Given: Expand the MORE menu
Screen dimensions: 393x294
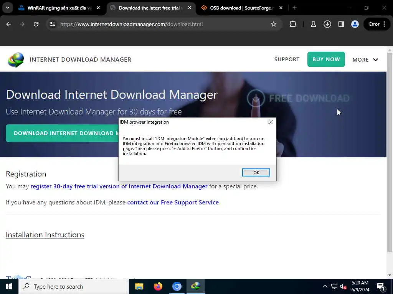Looking at the screenshot, I should pos(365,60).
